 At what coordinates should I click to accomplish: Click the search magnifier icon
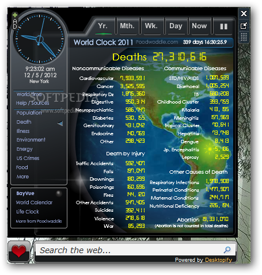tap(227, 250)
